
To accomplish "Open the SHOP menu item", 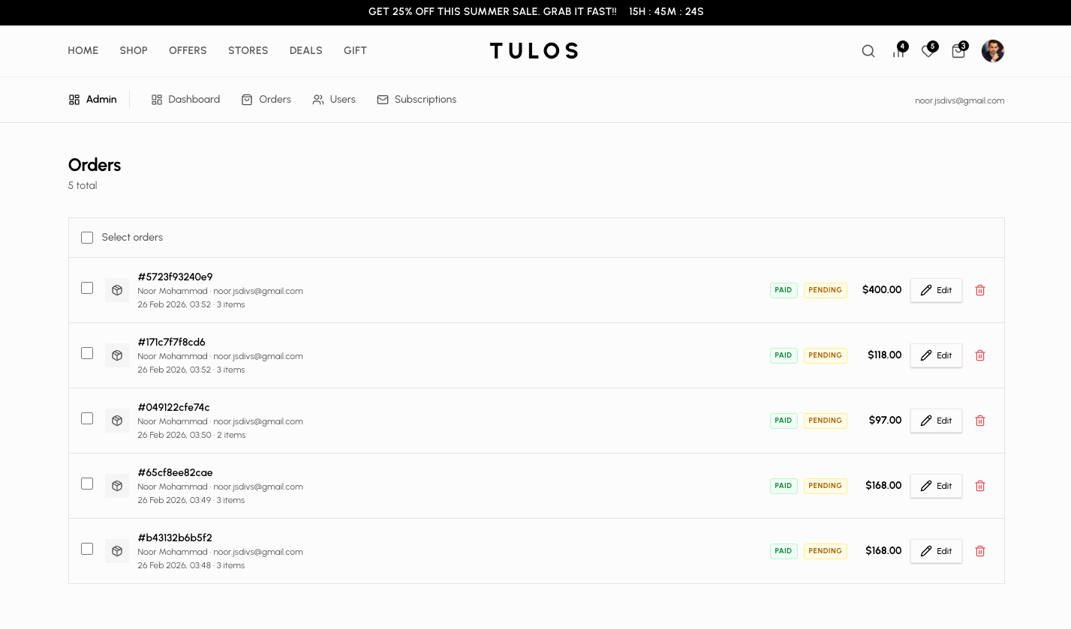I will [133, 50].
